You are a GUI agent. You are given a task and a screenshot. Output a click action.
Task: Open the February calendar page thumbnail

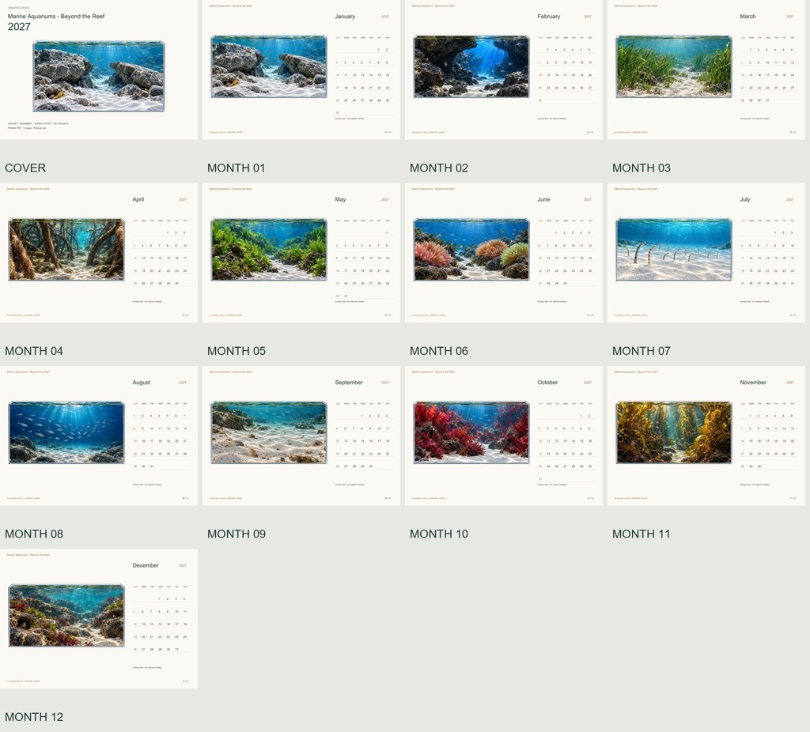click(504, 70)
